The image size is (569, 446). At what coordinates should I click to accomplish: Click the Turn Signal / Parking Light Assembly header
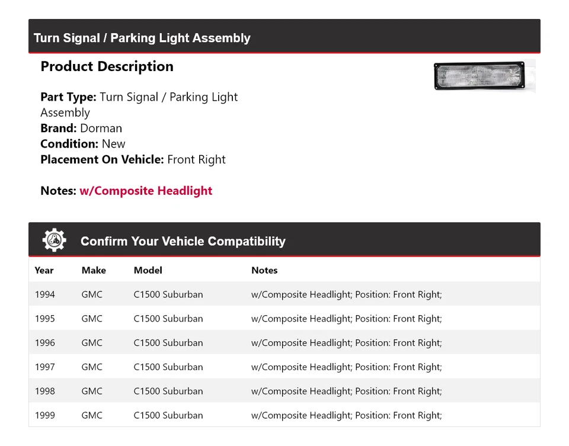pos(142,38)
